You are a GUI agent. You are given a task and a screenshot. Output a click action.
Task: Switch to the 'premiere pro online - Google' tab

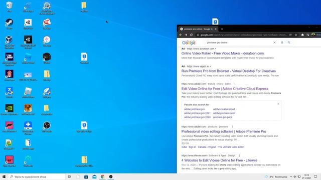198,29
